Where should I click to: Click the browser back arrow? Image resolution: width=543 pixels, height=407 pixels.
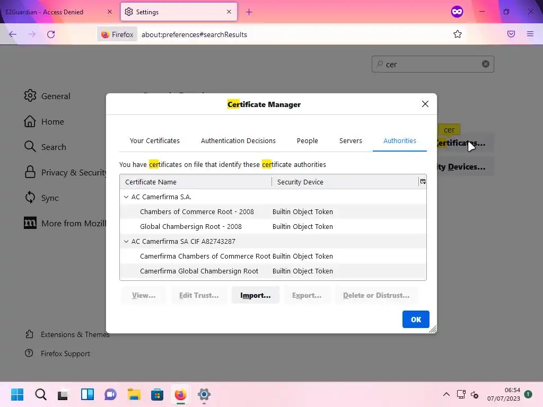(x=13, y=34)
